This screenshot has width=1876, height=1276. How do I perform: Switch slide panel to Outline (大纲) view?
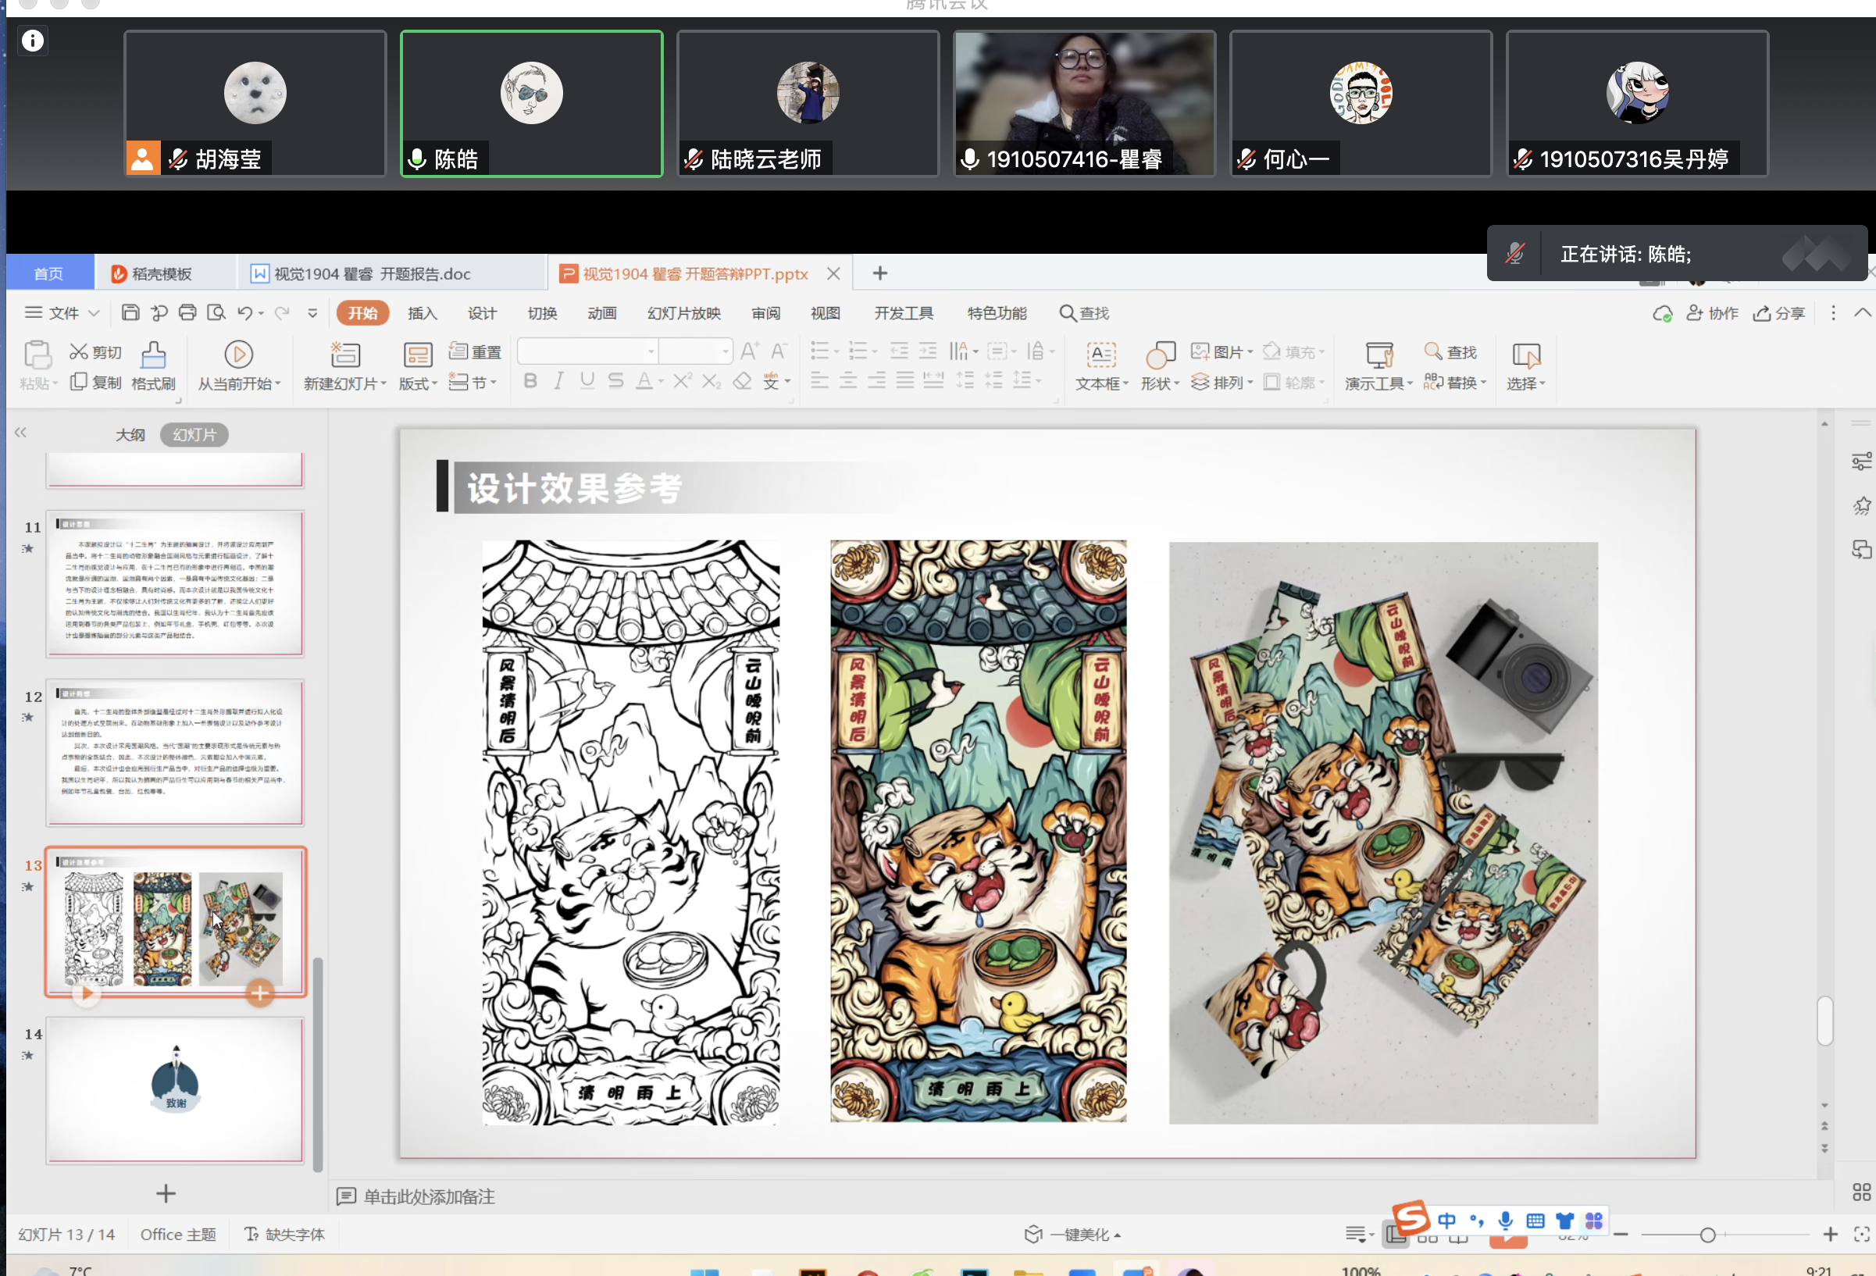click(130, 434)
